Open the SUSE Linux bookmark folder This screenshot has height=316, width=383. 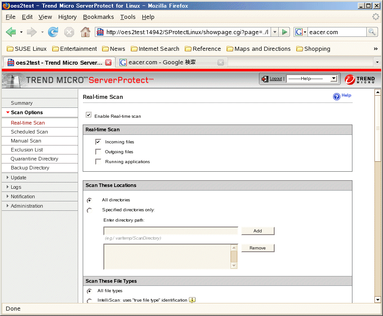click(27, 49)
